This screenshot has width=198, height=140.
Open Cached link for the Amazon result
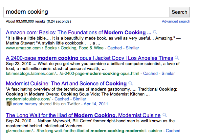pos(115,48)
